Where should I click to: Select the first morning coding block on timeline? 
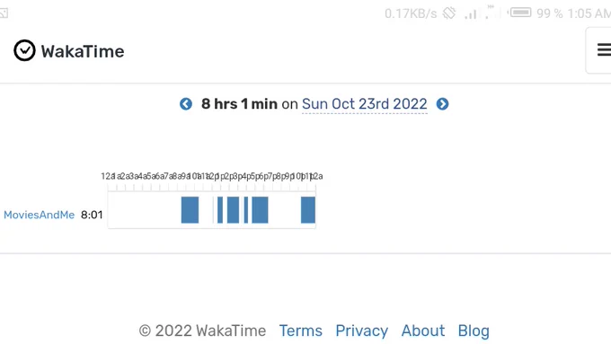(x=190, y=210)
